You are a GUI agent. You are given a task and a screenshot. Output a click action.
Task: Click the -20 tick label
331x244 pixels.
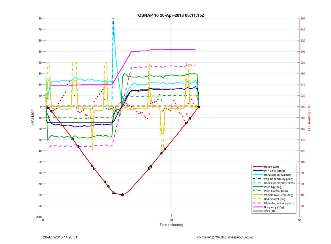(39, 129)
